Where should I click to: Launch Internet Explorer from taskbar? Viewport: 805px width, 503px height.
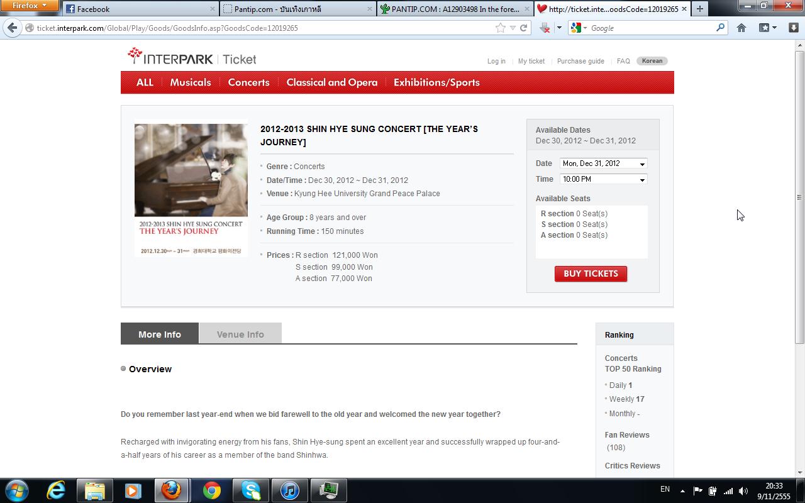56,490
